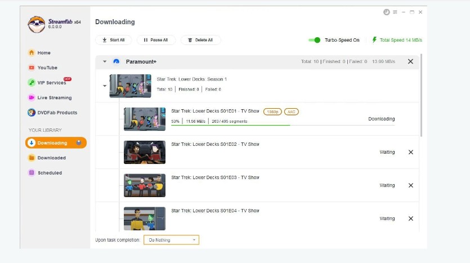The image size is (470, 263).
Task: Remove the Paramount+ download group
Action: pyautogui.click(x=411, y=61)
